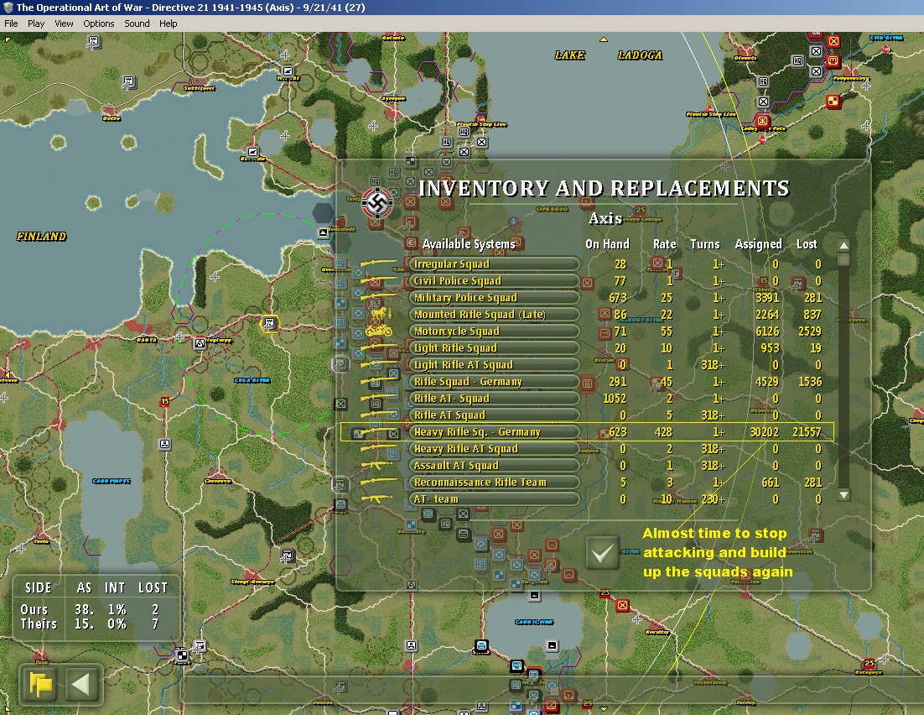Click the yellow flags button
This screenshot has width=924, height=715.
pos(40,684)
